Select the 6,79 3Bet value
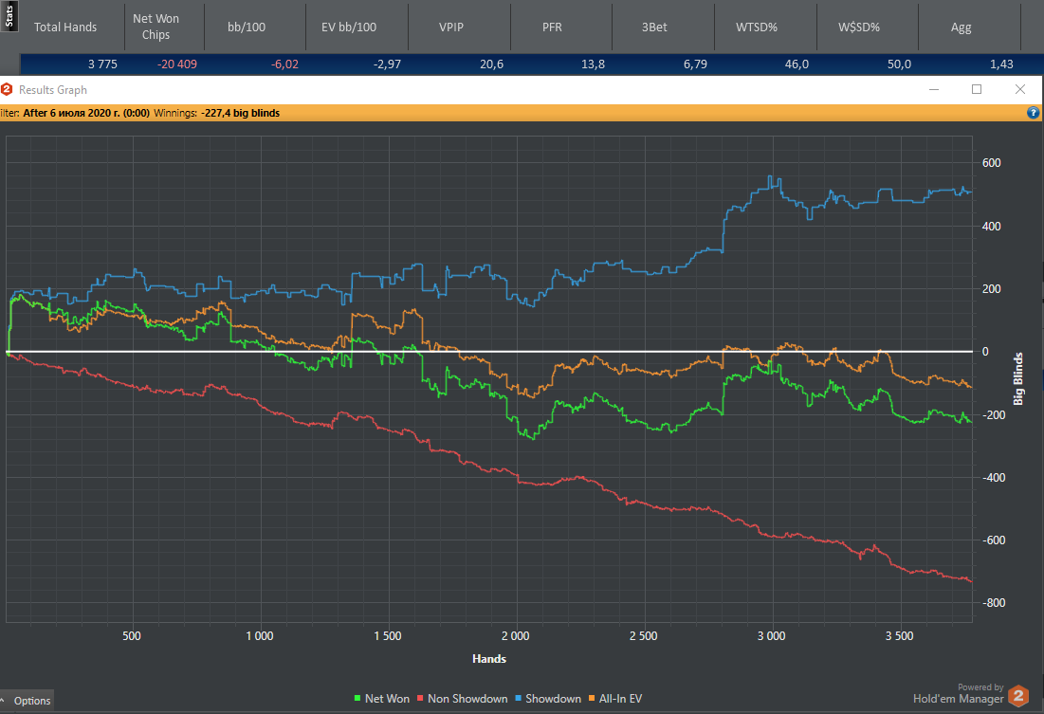 (695, 64)
